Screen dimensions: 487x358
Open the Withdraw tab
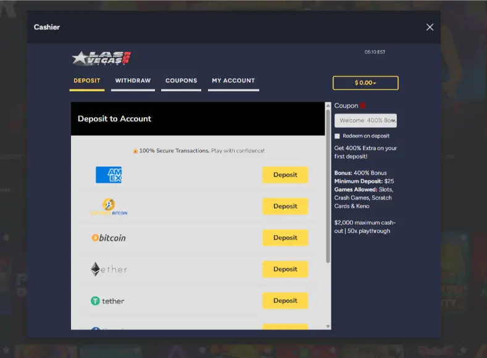(x=133, y=81)
